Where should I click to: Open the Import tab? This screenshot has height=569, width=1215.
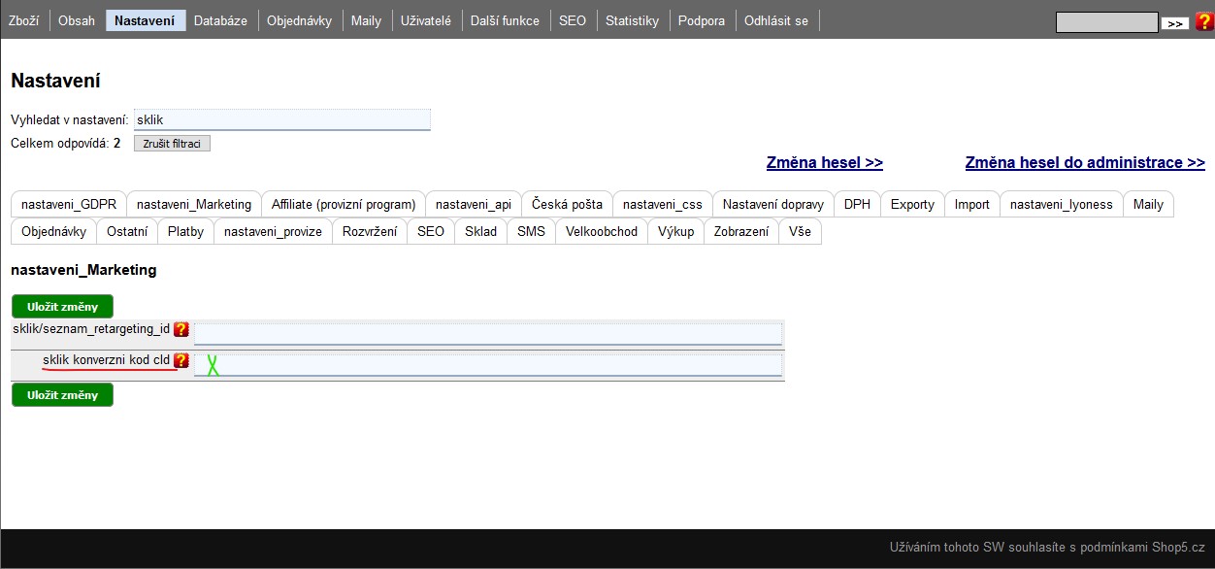coord(972,204)
